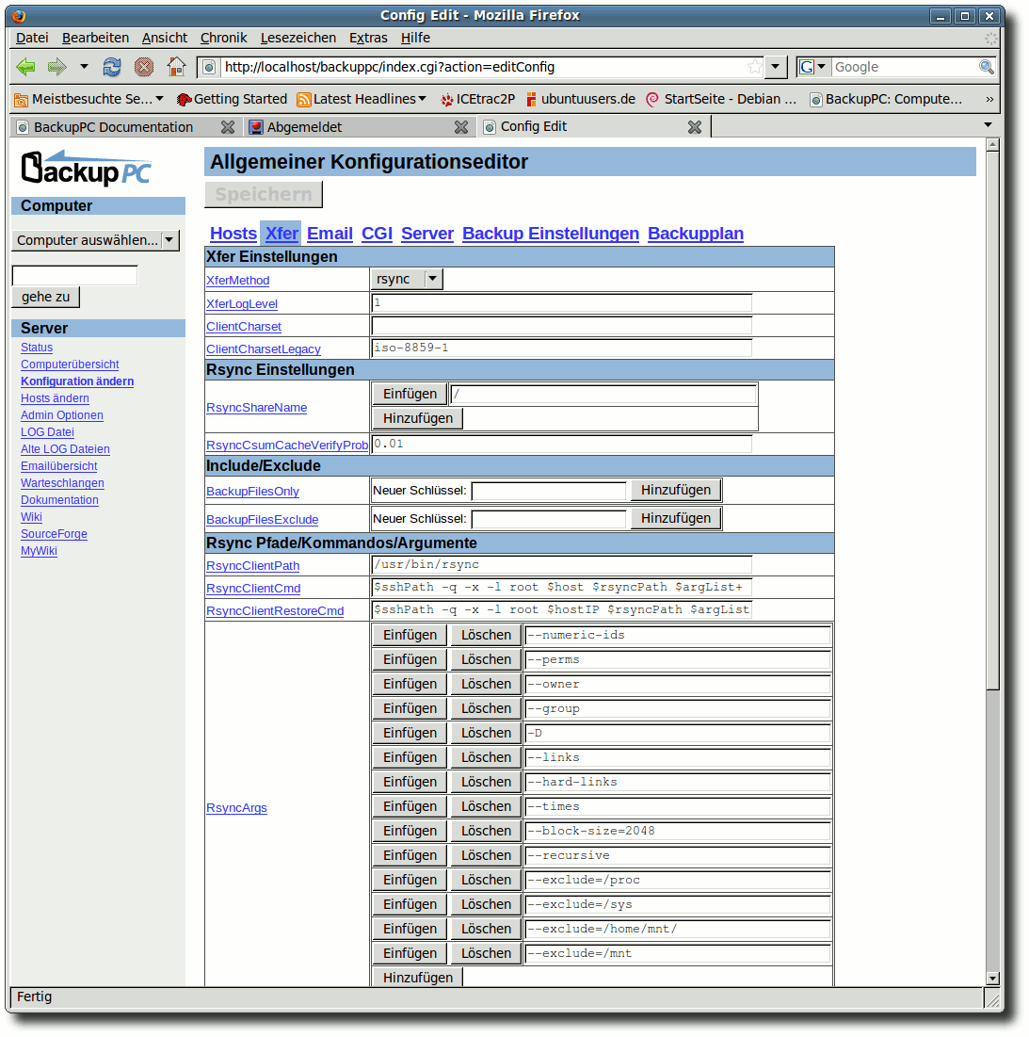Click the Google search magnifier icon

pyautogui.click(x=986, y=67)
